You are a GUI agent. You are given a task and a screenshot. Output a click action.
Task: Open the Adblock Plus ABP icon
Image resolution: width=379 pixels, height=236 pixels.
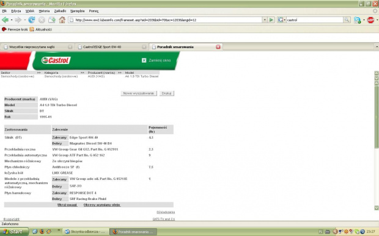click(x=370, y=20)
